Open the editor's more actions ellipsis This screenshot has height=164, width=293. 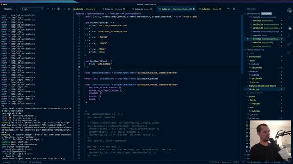[239, 9]
